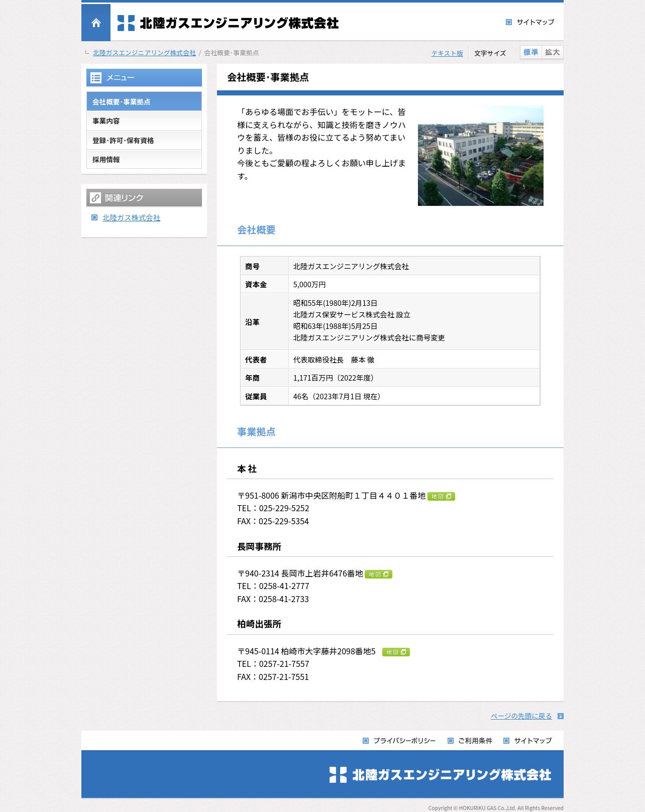Open 登録・許可・保有資格 menu item
Image resolution: width=645 pixels, height=812 pixels.
click(x=144, y=141)
